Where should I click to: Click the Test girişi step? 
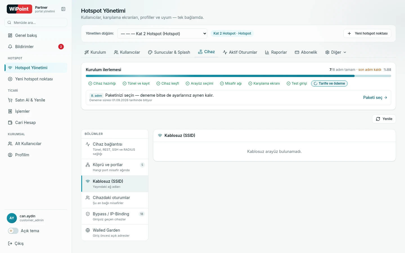297,83
